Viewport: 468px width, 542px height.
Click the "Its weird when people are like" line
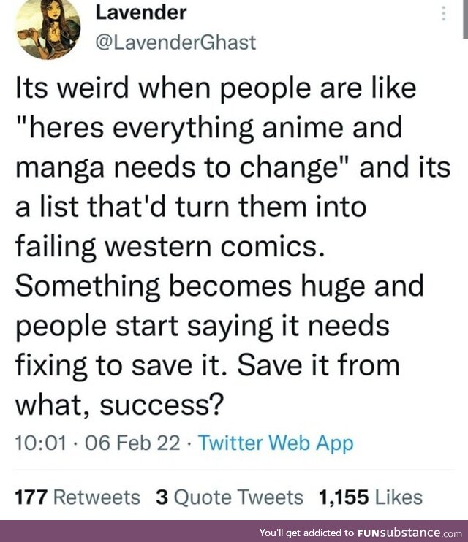pyautogui.click(x=216, y=88)
